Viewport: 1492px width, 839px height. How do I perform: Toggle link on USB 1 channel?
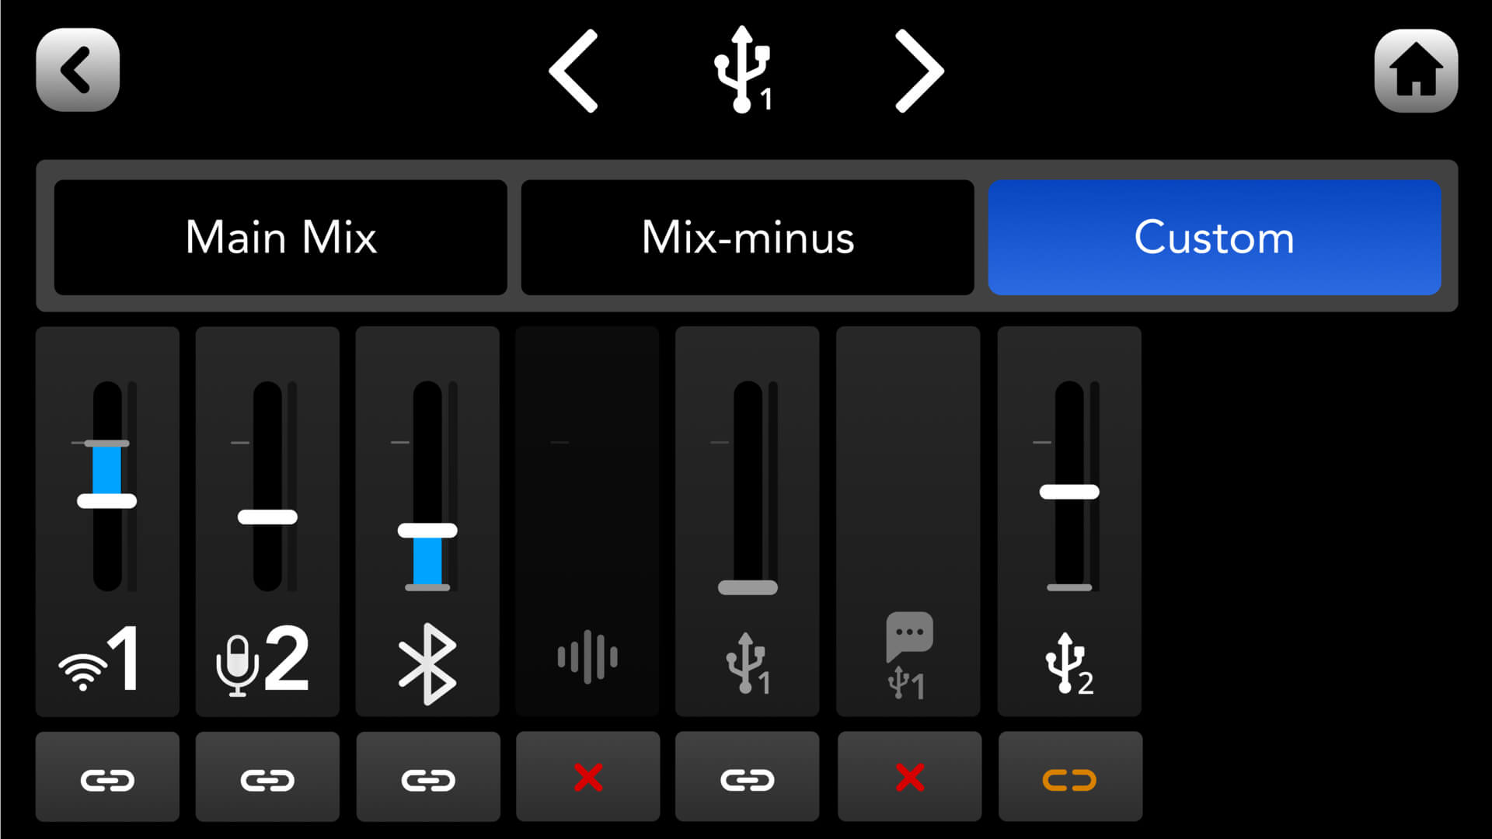[x=747, y=778]
